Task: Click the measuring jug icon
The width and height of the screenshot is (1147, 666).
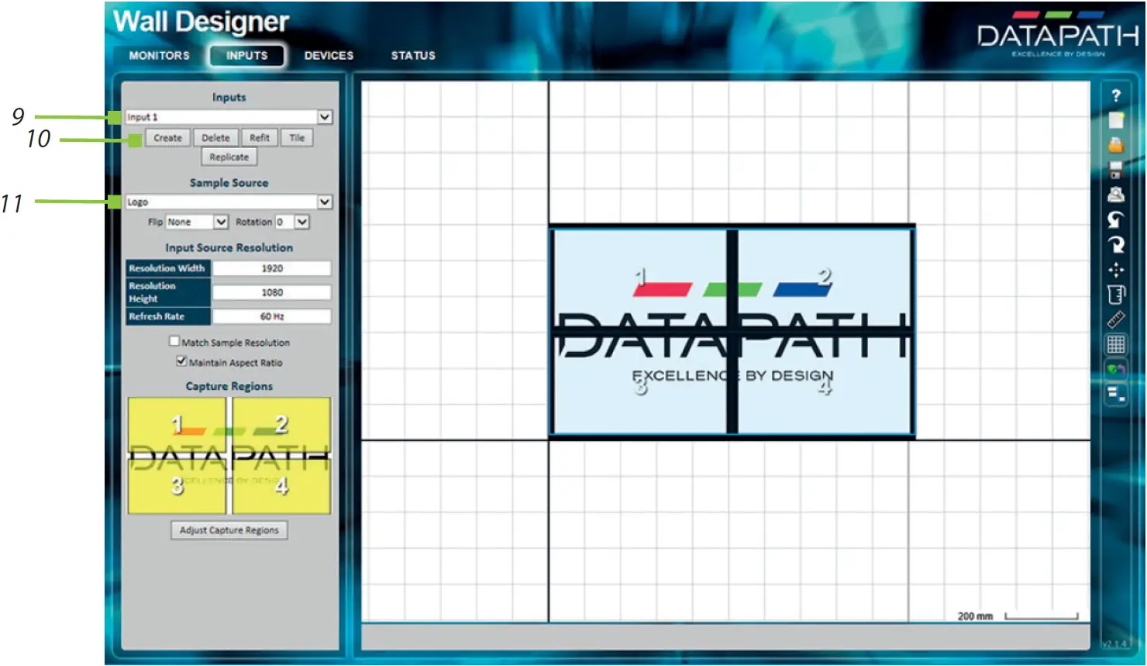Action: coord(1116,295)
